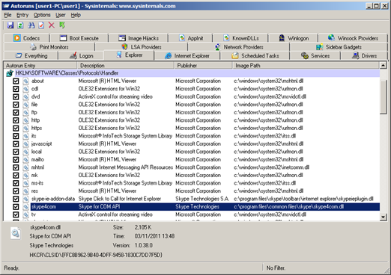The width and height of the screenshot is (391, 275).
Task: Sort by the Image Path column header
Action: pyautogui.click(x=306, y=66)
